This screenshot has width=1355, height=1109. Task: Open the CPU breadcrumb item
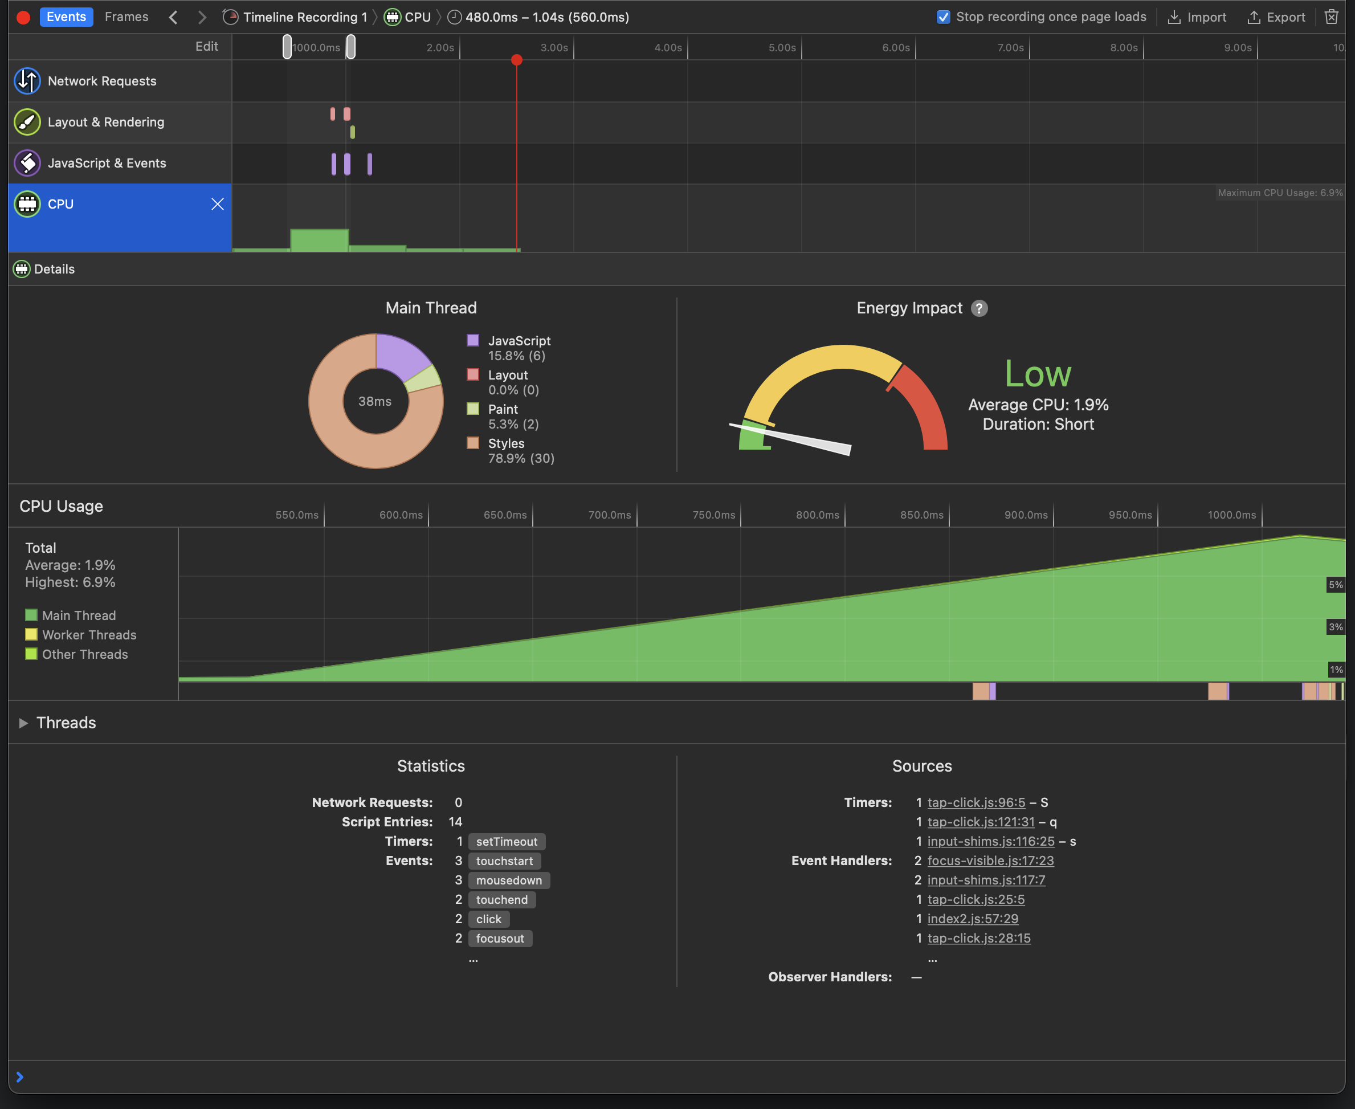click(x=407, y=17)
